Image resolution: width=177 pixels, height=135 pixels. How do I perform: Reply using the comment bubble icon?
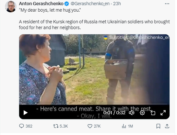[x=21, y=126]
